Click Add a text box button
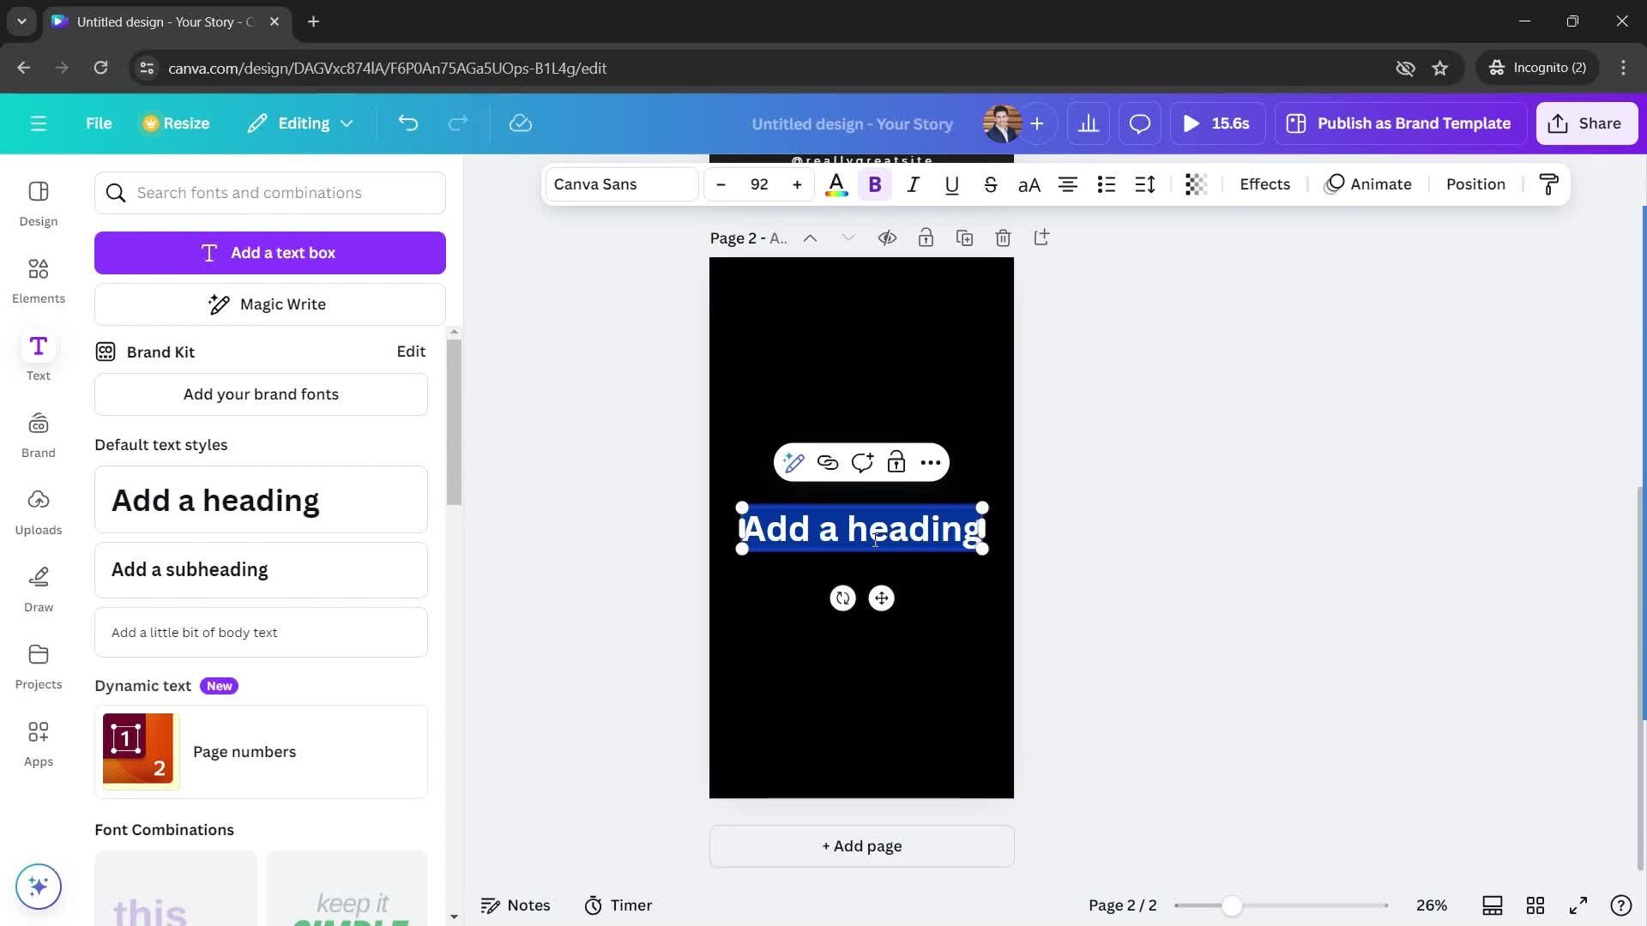The width and height of the screenshot is (1647, 926). point(270,252)
